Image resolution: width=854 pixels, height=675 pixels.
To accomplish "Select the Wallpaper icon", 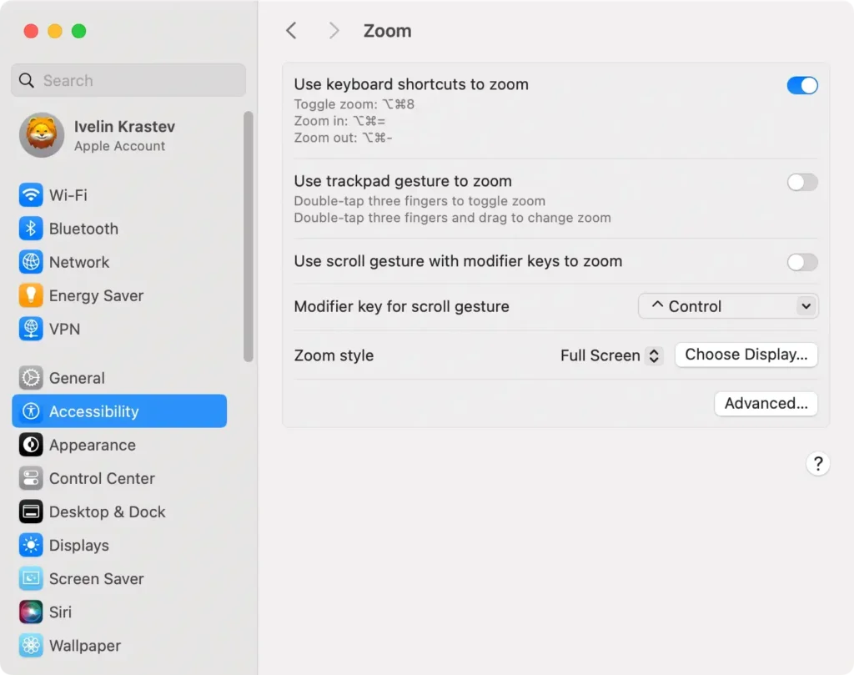I will coord(28,645).
